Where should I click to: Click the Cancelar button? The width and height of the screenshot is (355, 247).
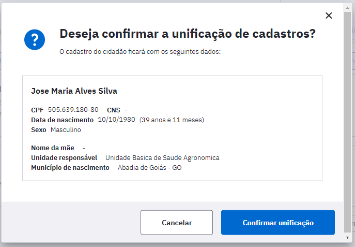(177, 223)
